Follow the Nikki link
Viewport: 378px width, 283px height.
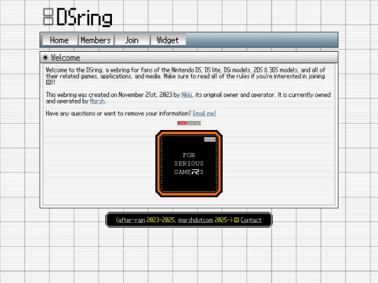pos(187,95)
